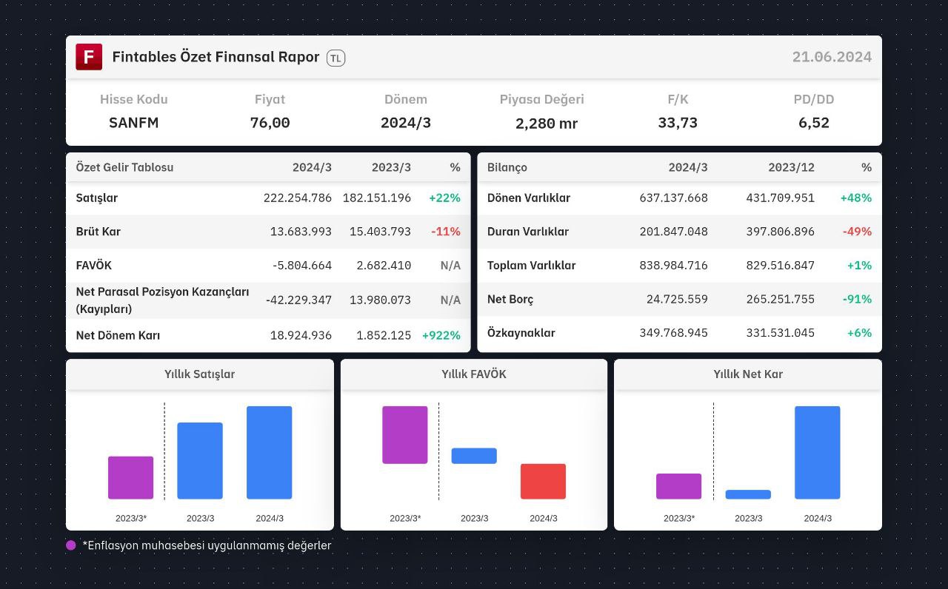The width and height of the screenshot is (948, 589).
Task: Click the red 2024/3 bar in Yıllık FAVÖK
Action: (x=543, y=481)
